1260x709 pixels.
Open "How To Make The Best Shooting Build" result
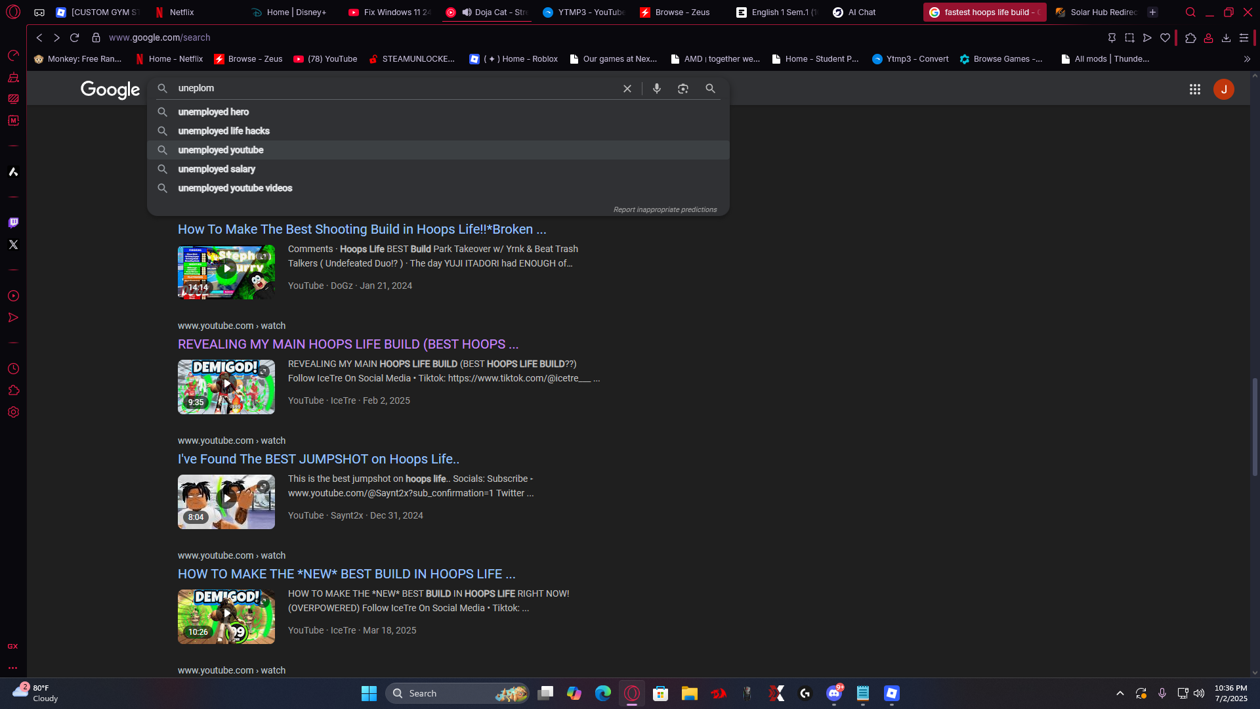click(362, 230)
